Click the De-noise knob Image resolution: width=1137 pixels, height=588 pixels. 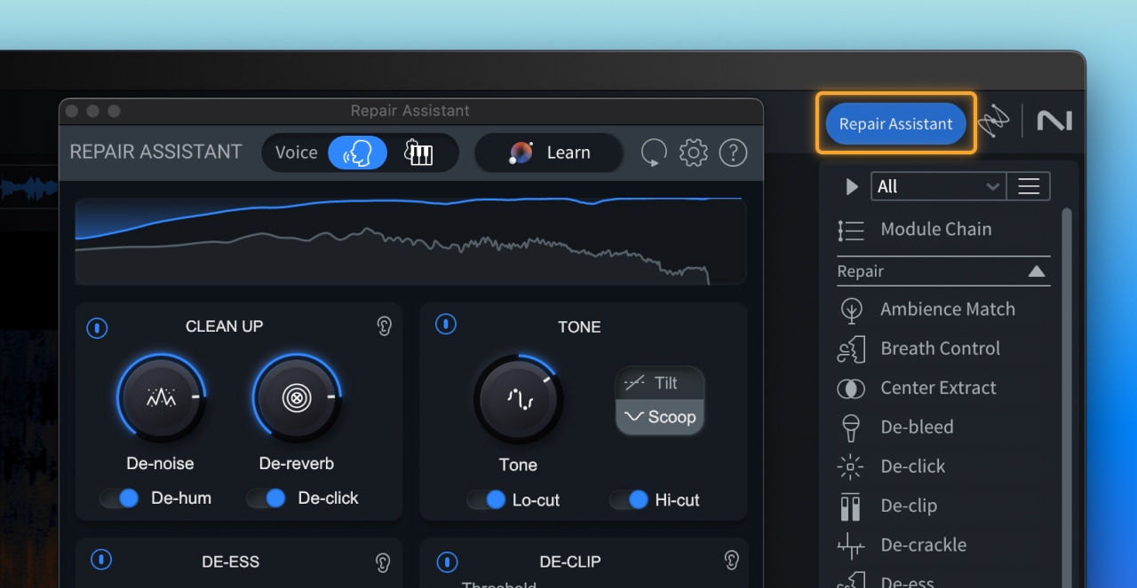161,398
